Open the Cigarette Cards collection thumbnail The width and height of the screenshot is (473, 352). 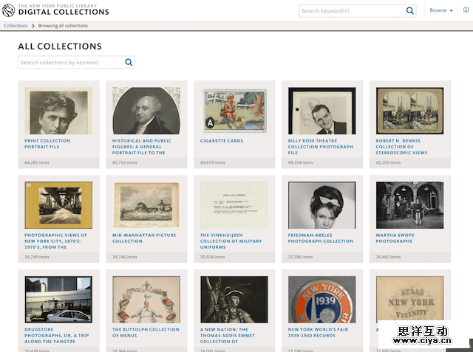234,111
